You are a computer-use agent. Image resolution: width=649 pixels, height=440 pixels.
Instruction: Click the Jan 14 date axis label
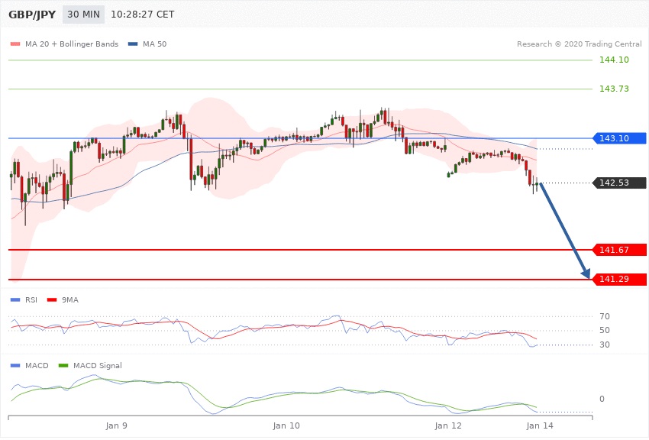click(540, 425)
